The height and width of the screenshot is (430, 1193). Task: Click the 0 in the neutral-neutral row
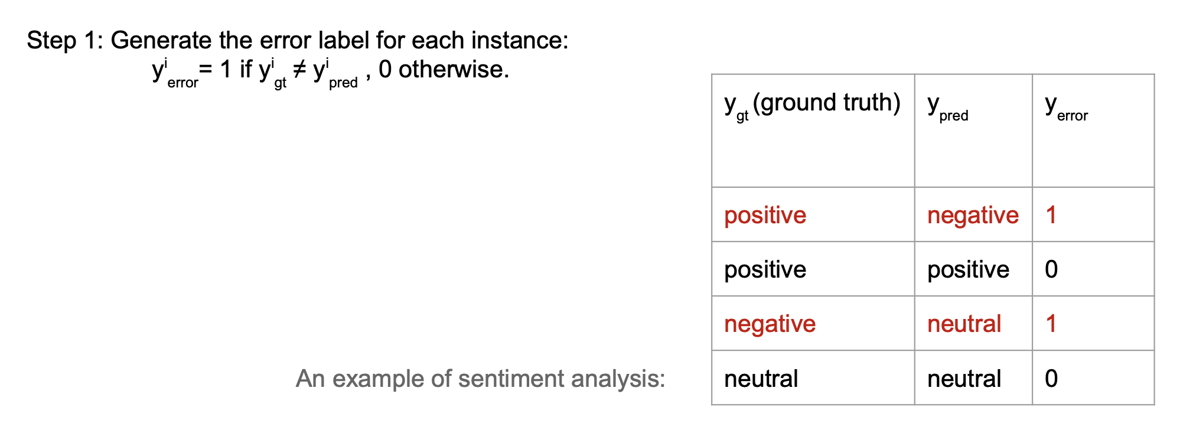(1051, 379)
